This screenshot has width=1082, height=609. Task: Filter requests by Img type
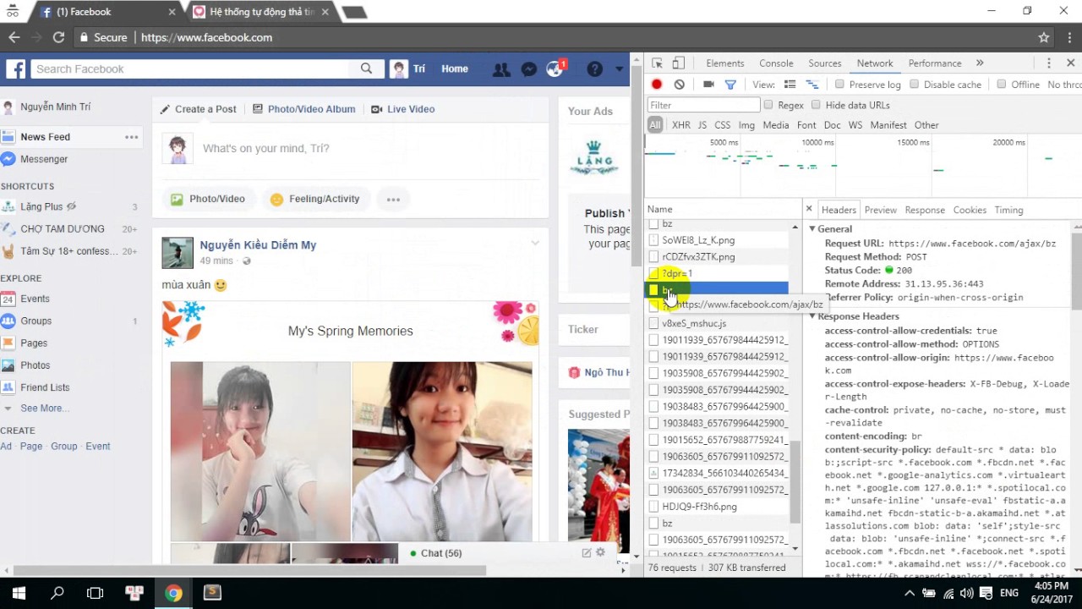coord(746,125)
